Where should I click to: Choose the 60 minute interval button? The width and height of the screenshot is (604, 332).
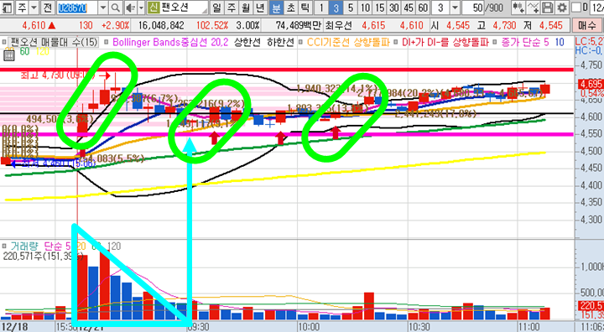pos(423,8)
